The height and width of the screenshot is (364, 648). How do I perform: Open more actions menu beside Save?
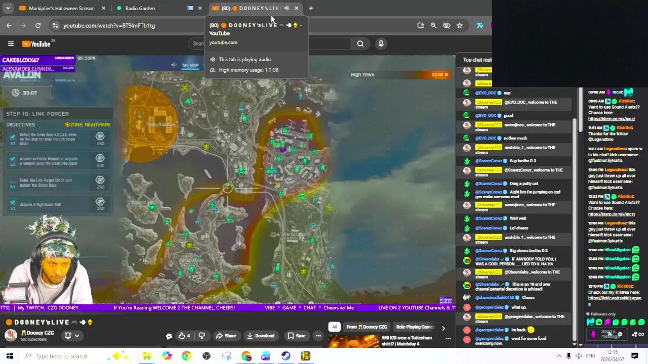point(318,336)
